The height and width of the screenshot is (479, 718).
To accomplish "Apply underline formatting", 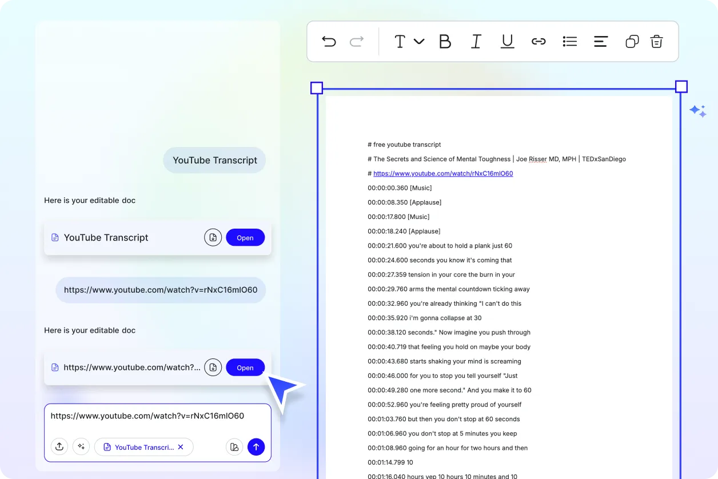I will 507,41.
